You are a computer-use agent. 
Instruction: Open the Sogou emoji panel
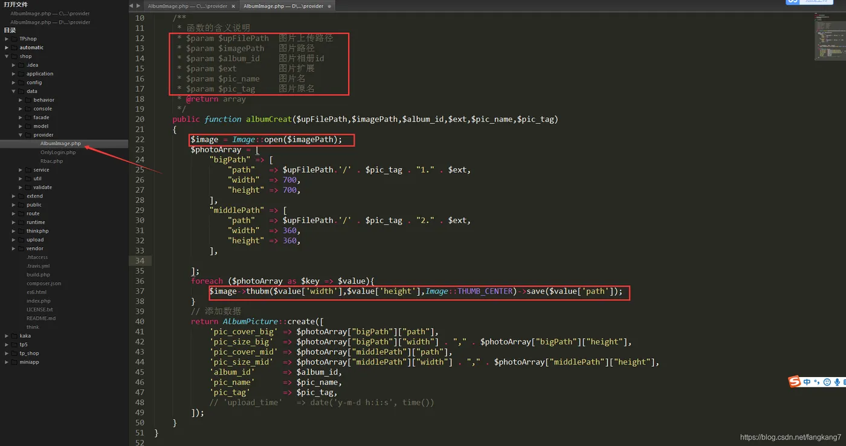pos(827,382)
